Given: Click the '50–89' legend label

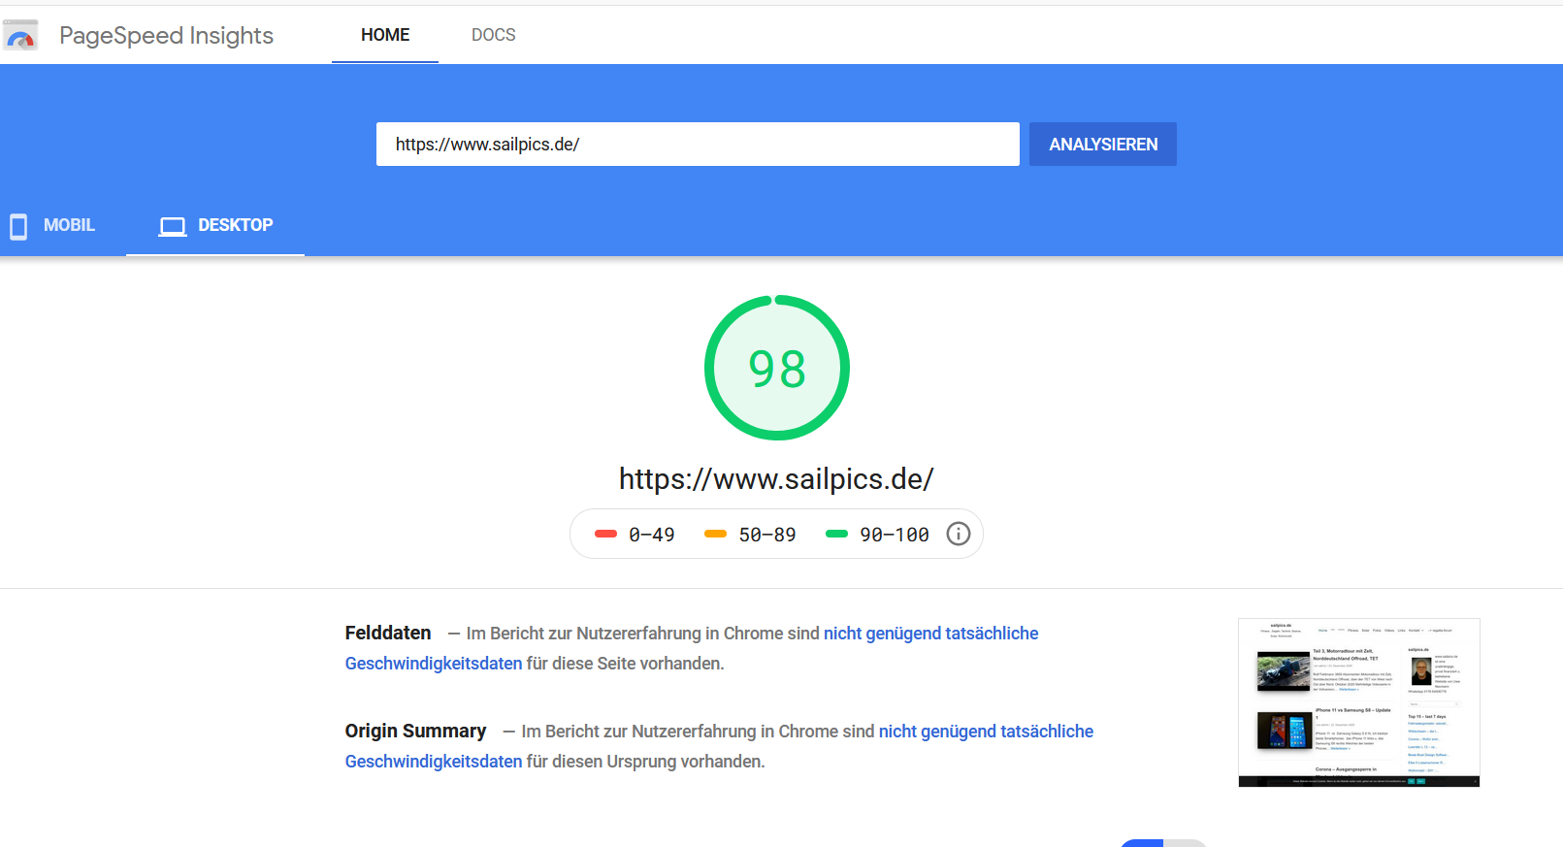Looking at the screenshot, I should coord(767,535).
